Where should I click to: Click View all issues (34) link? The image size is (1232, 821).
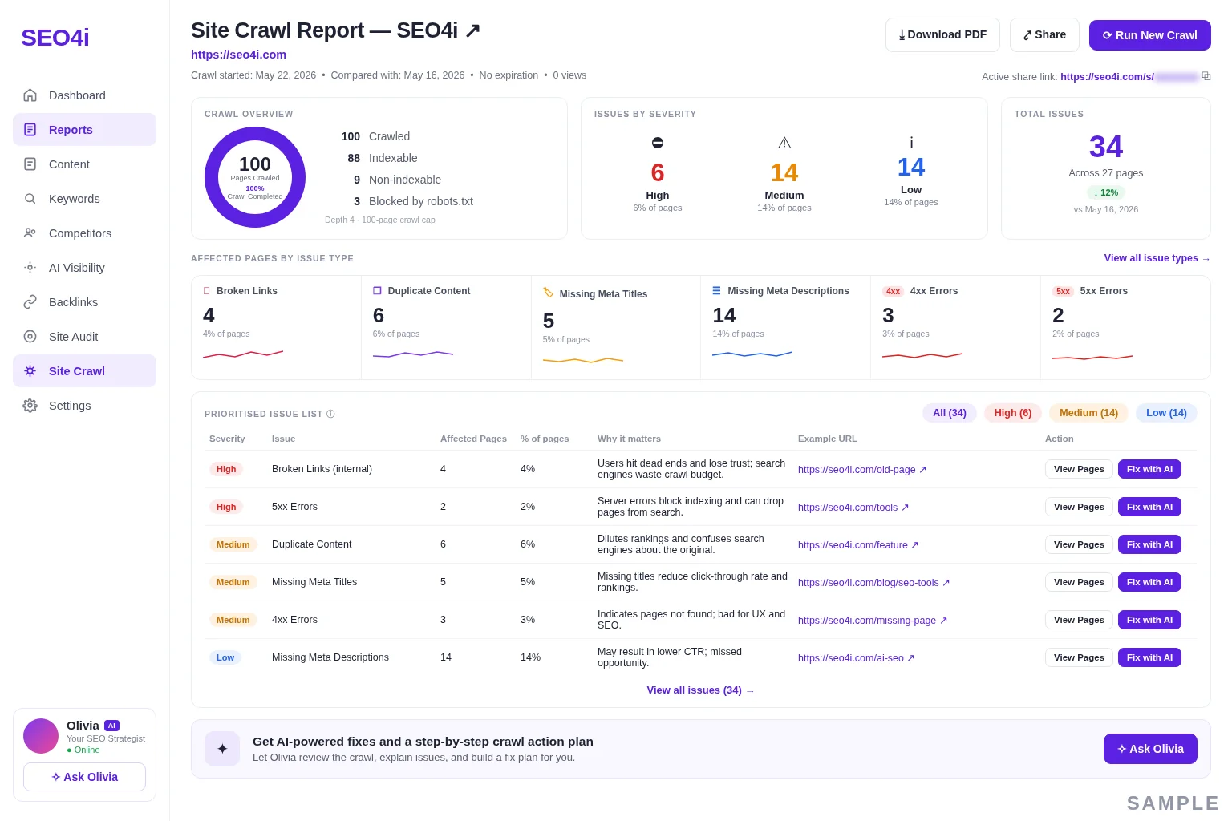pyautogui.click(x=700, y=690)
